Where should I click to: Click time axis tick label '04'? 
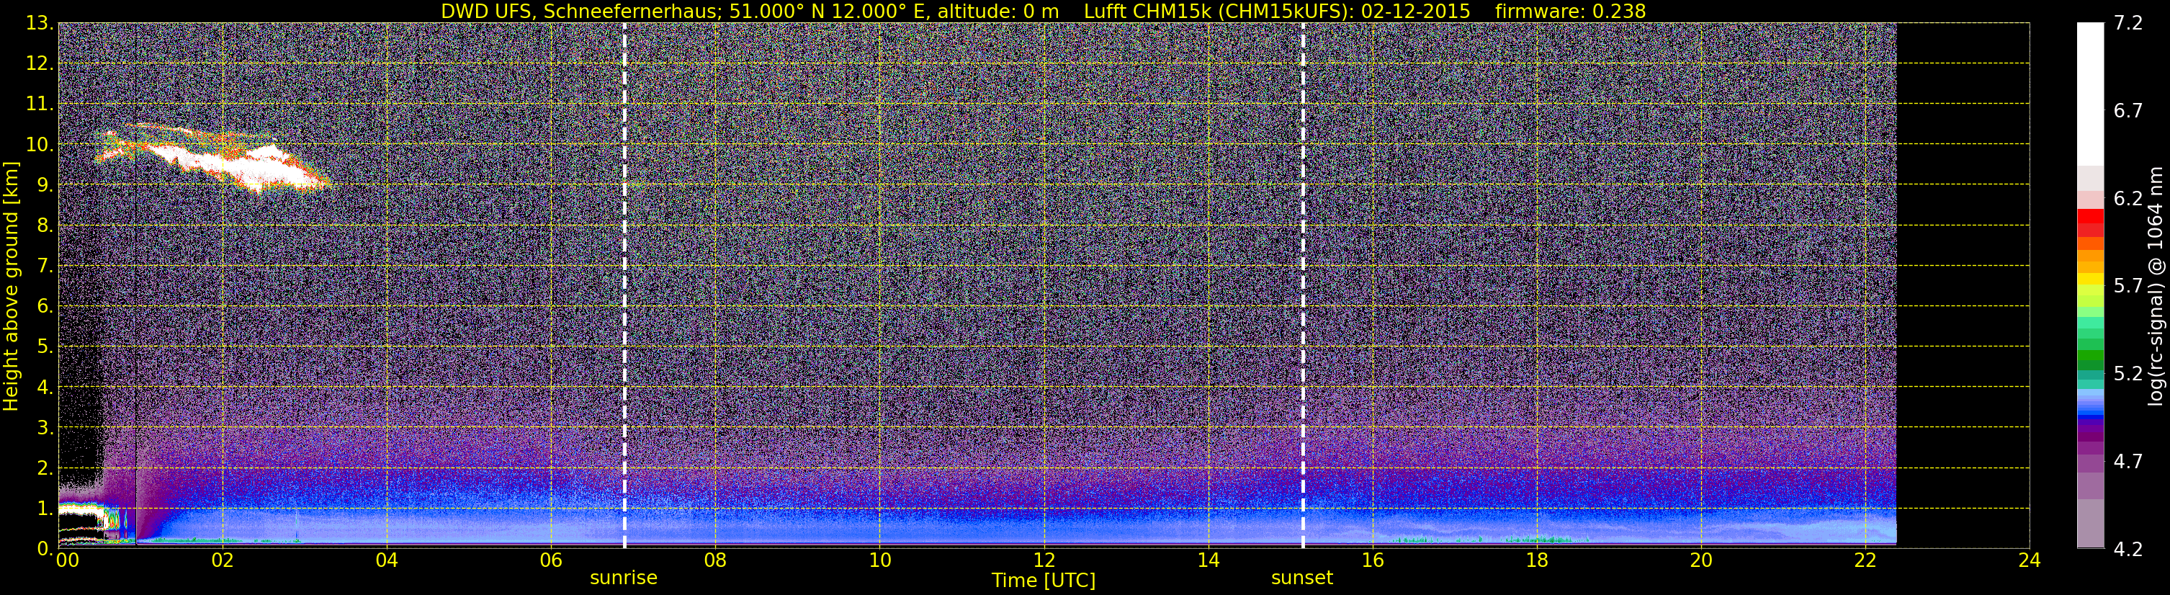387,560
